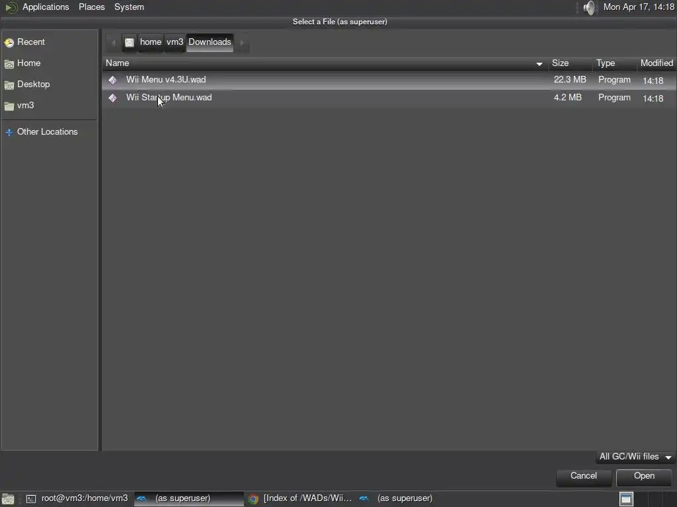The image size is (677, 507).
Task: Switch to the Index of /WADs browser window
Action: click(301, 499)
